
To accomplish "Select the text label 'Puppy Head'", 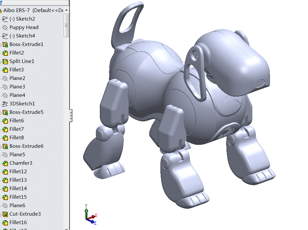I will tap(24, 27).
